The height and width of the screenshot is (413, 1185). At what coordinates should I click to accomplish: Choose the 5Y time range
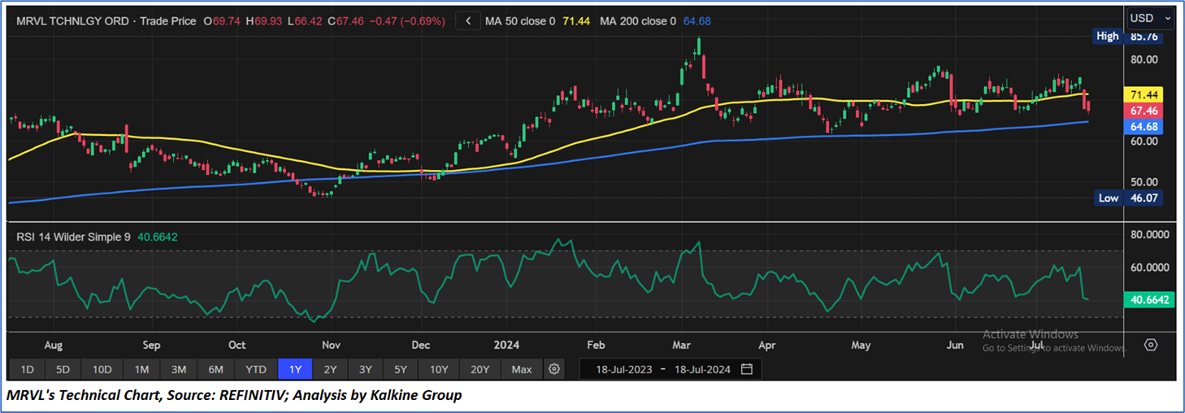(x=400, y=369)
